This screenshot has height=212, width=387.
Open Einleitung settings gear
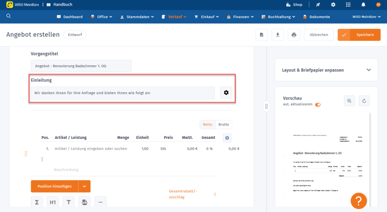(x=226, y=93)
